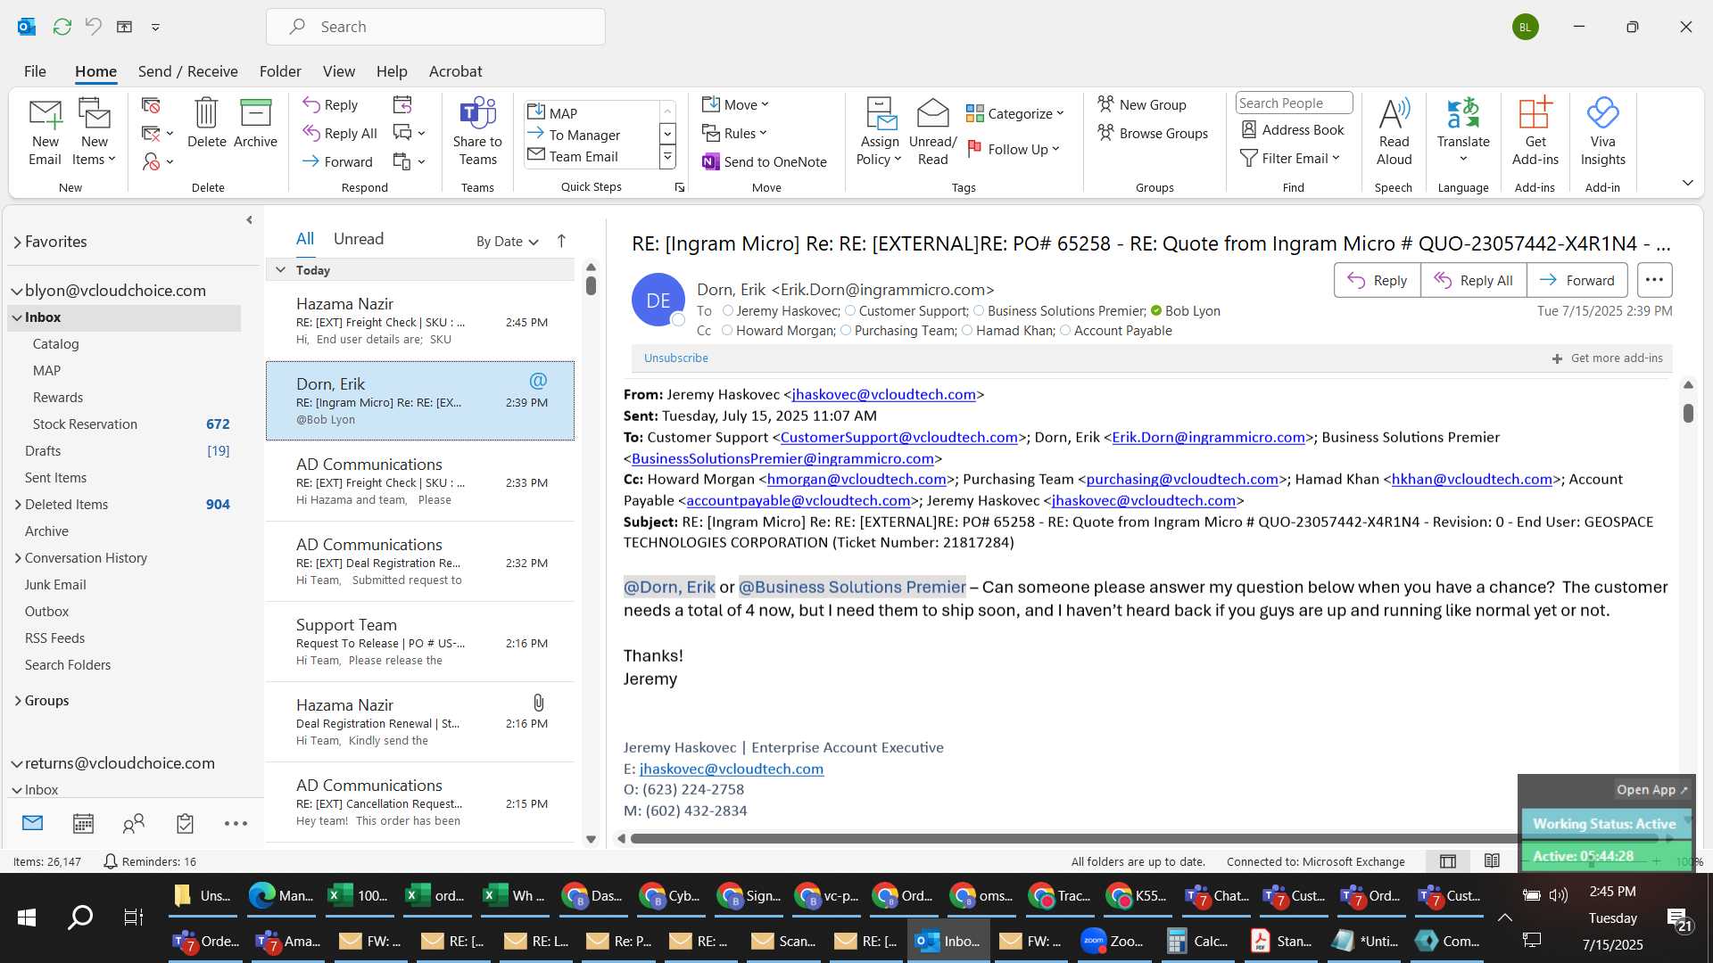Open more actions ellipsis in reading pane
1713x963 pixels.
click(1654, 280)
